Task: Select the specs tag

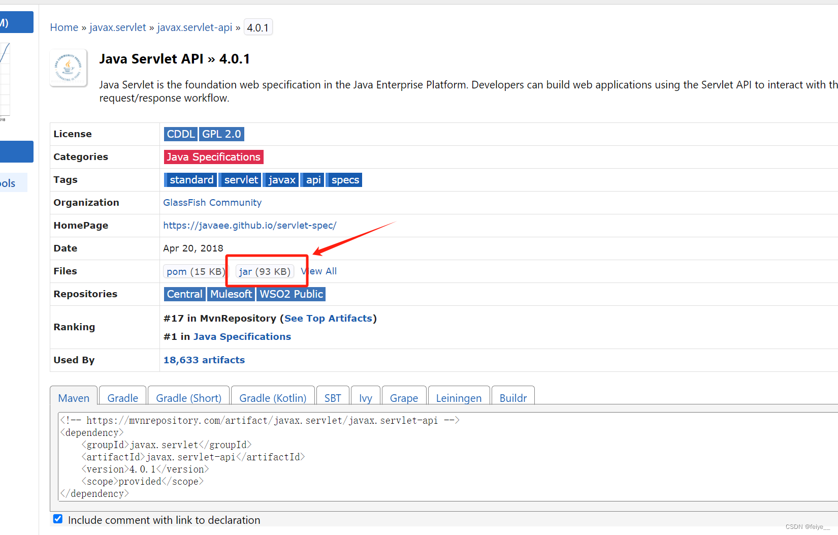Action: coord(345,180)
